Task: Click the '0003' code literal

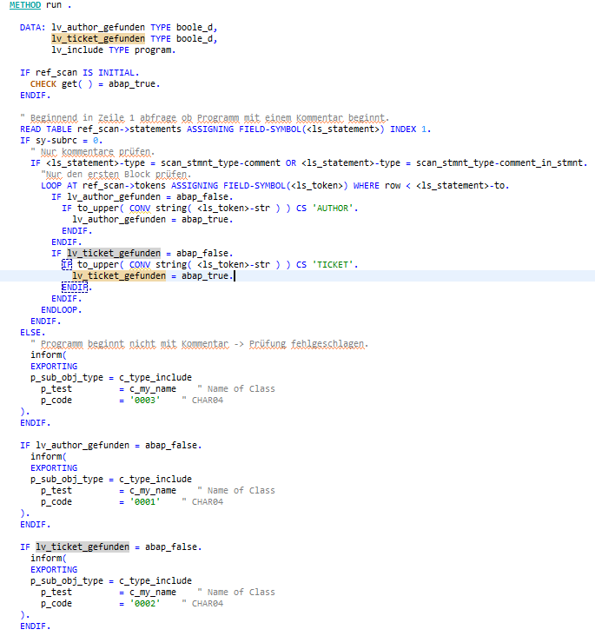Action: click(145, 401)
